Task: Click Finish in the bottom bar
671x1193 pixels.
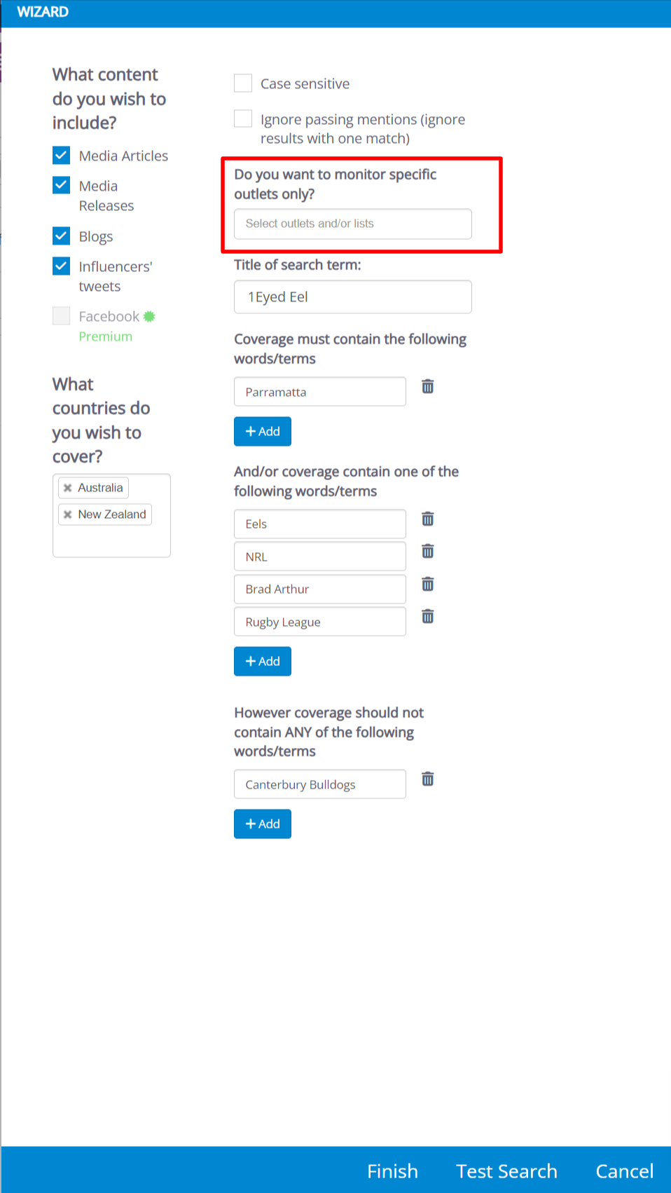Action: coord(392,1171)
